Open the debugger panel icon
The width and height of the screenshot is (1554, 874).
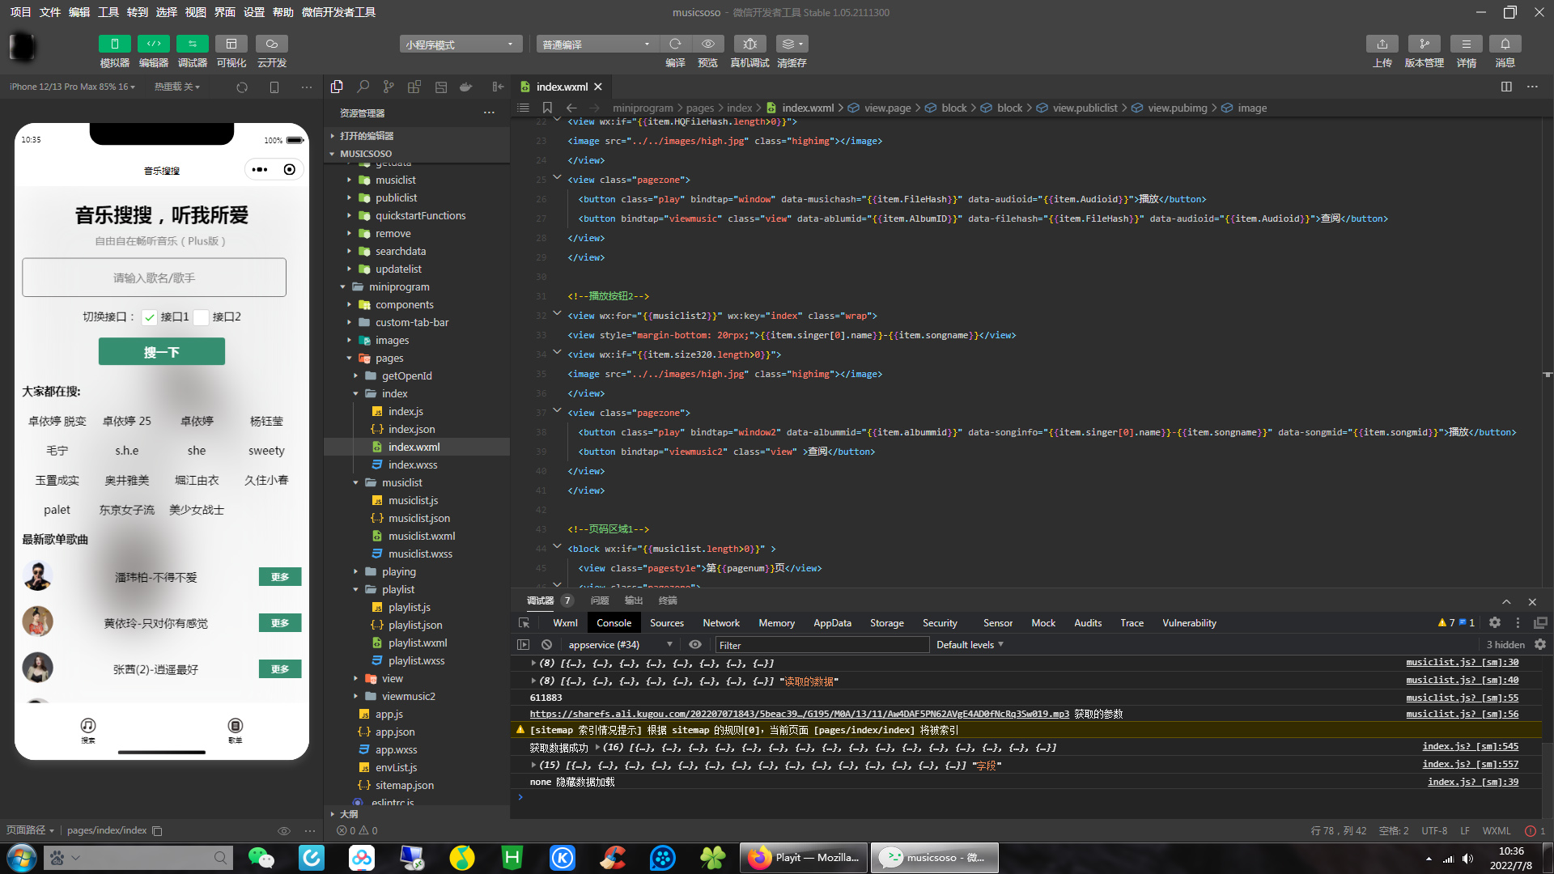[x=192, y=44]
